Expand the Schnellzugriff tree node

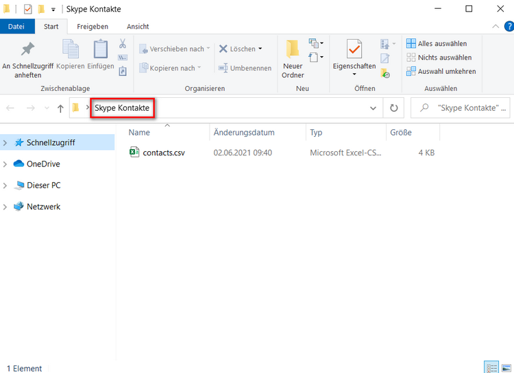point(5,142)
